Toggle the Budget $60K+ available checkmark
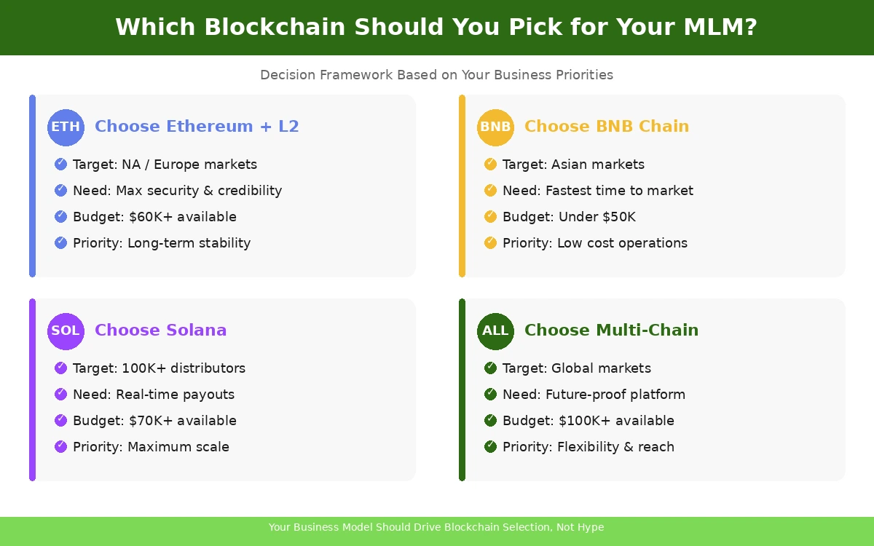This screenshot has height=546, width=874. tap(61, 217)
